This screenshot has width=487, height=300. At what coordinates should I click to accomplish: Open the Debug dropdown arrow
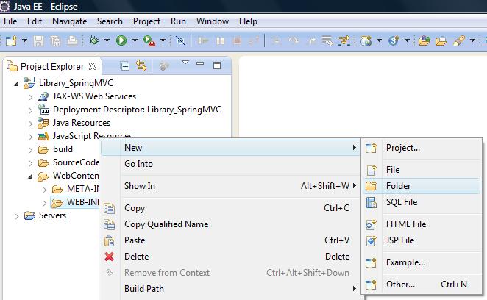click(107, 40)
